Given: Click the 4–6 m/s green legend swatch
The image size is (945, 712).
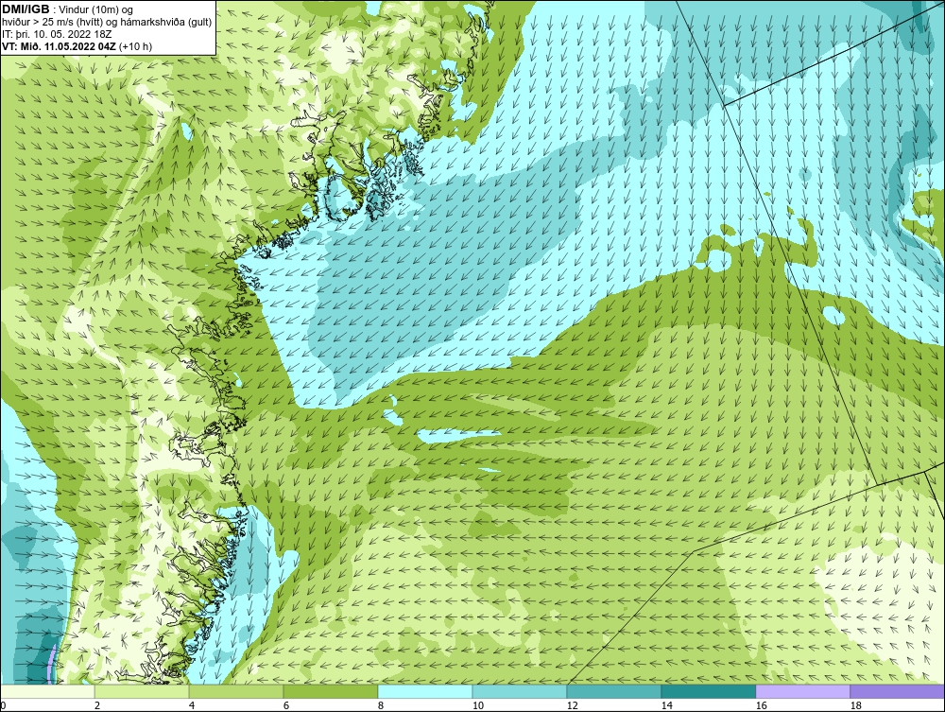Looking at the screenshot, I should point(236,691).
